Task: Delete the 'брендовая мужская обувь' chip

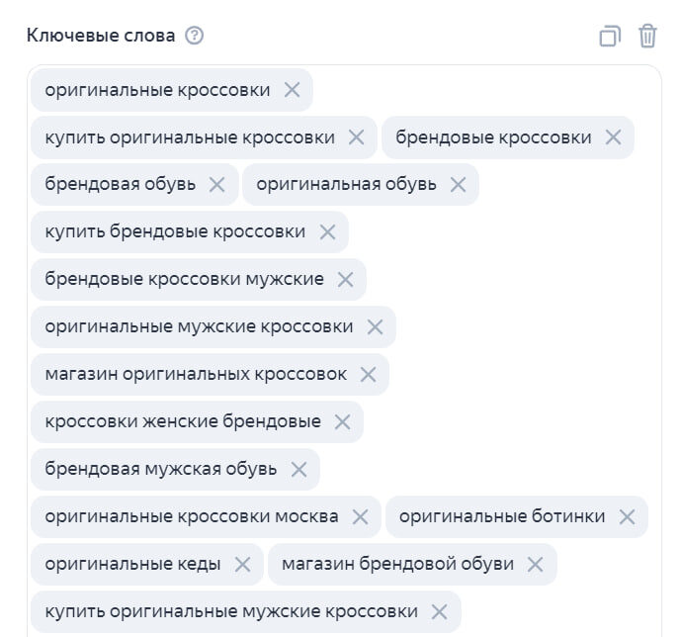Action: (298, 469)
